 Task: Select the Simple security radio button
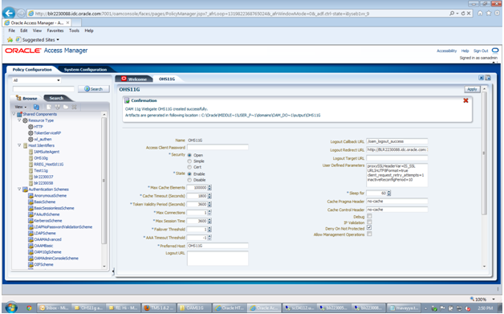pyautogui.click(x=189, y=161)
